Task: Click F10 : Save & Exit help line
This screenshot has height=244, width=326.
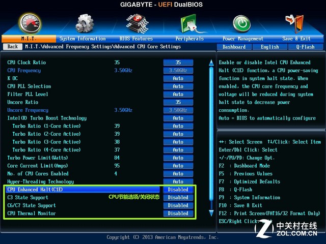Action: coord(240,205)
